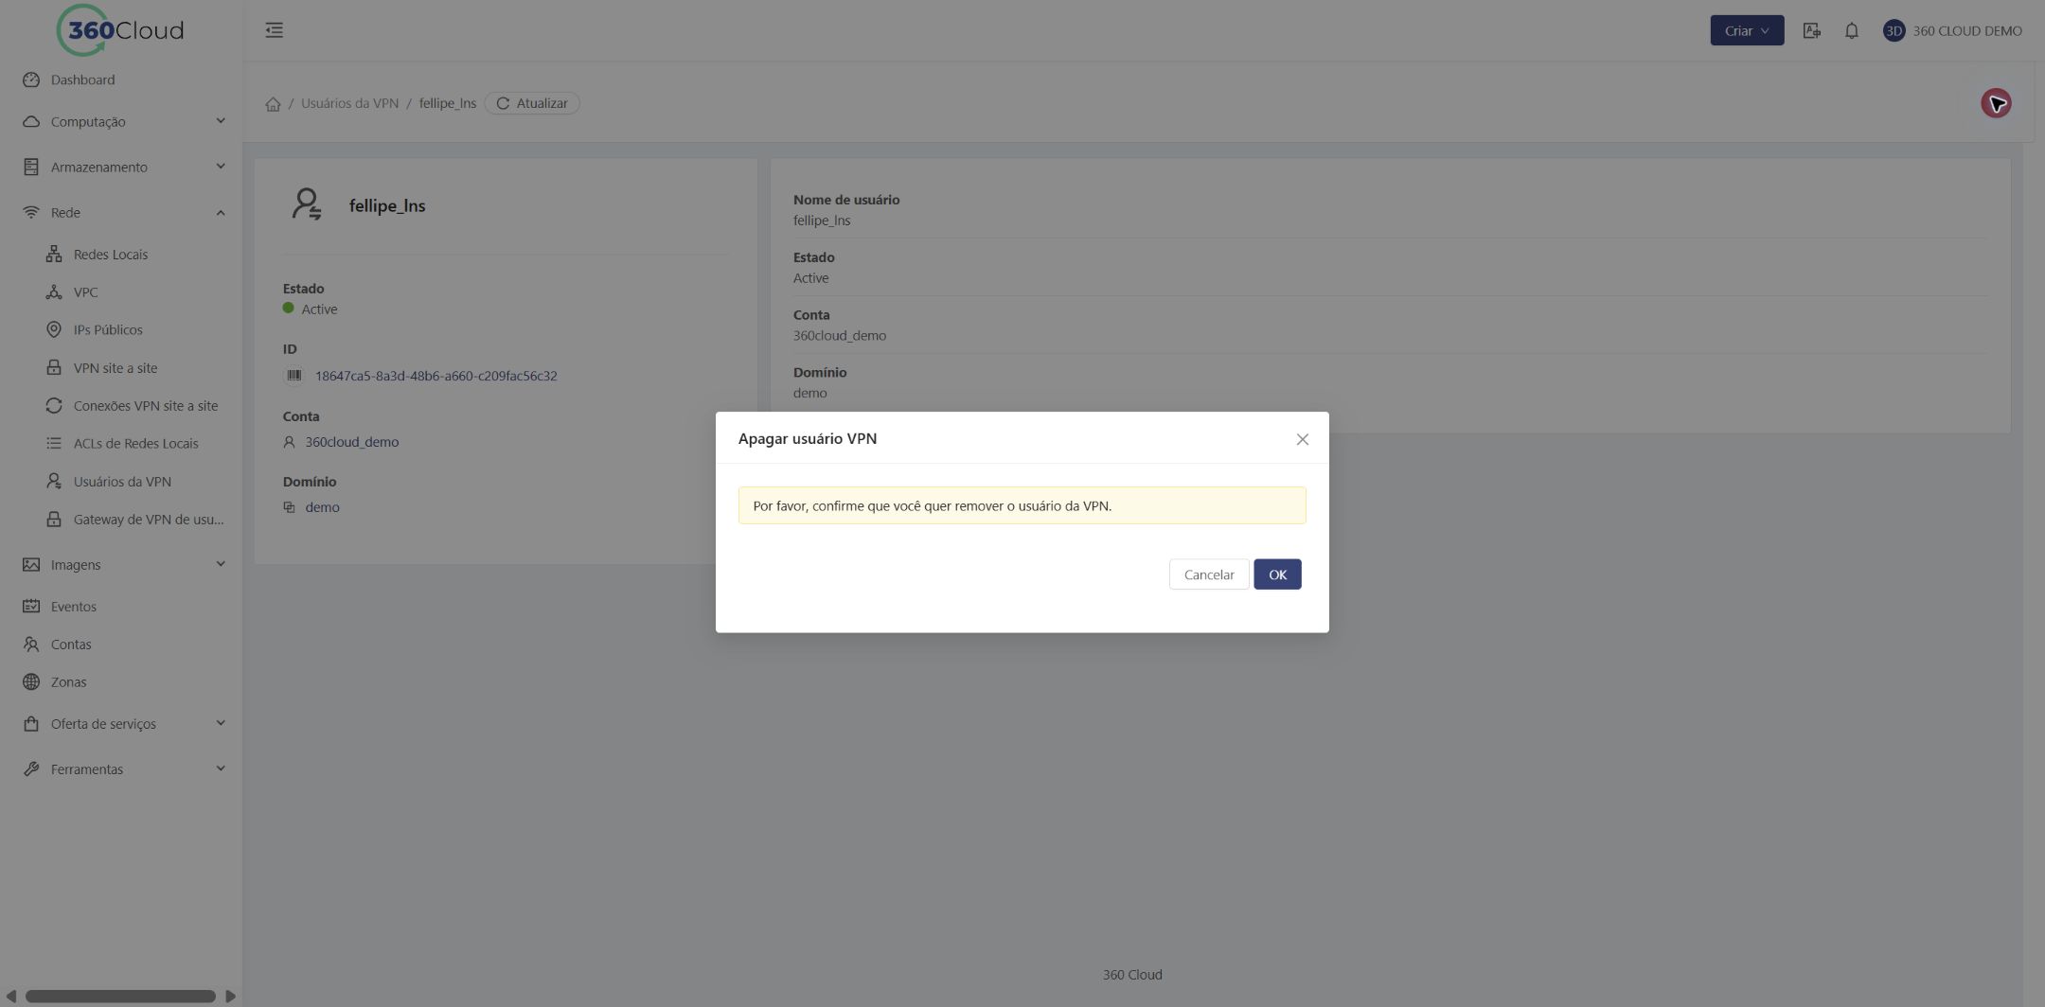Image resolution: width=2045 pixels, height=1007 pixels.
Task: Click the 360cloud_demo account link
Action: point(351,442)
